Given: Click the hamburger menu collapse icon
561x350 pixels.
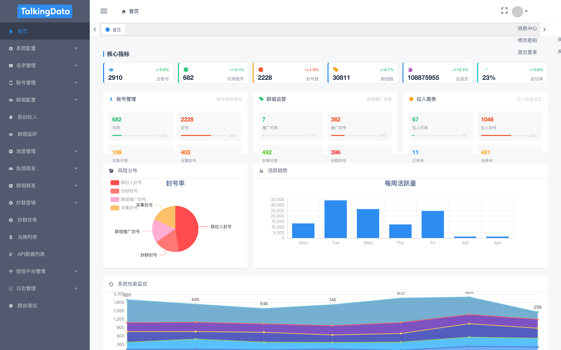Looking at the screenshot, I should [x=104, y=11].
